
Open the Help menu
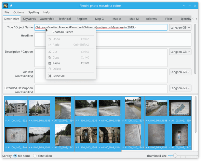click(x=46, y=12)
